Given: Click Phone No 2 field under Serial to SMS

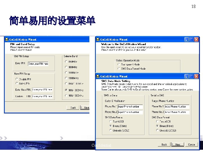Looking at the screenshot, I should click(177, 112).
